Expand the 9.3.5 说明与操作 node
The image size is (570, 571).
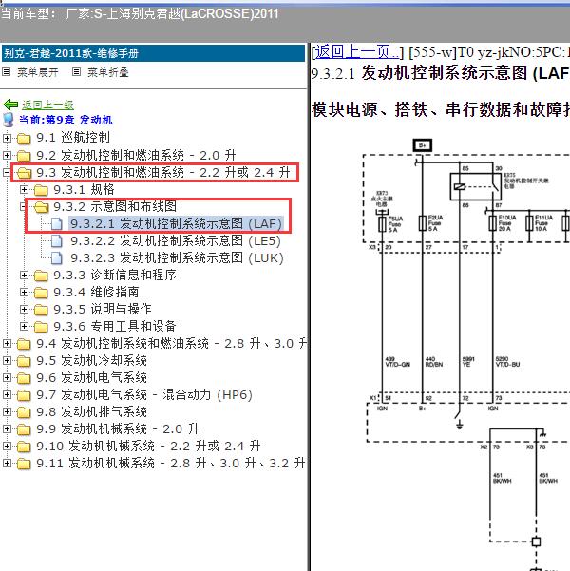click(24, 309)
